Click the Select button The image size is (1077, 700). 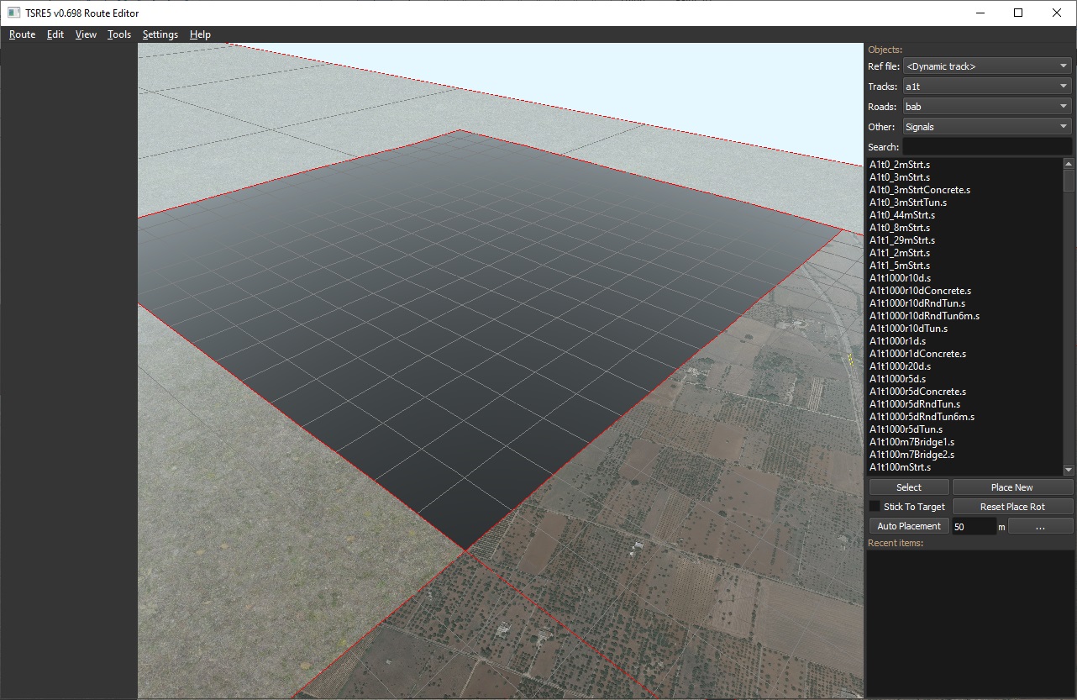pos(909,487)
